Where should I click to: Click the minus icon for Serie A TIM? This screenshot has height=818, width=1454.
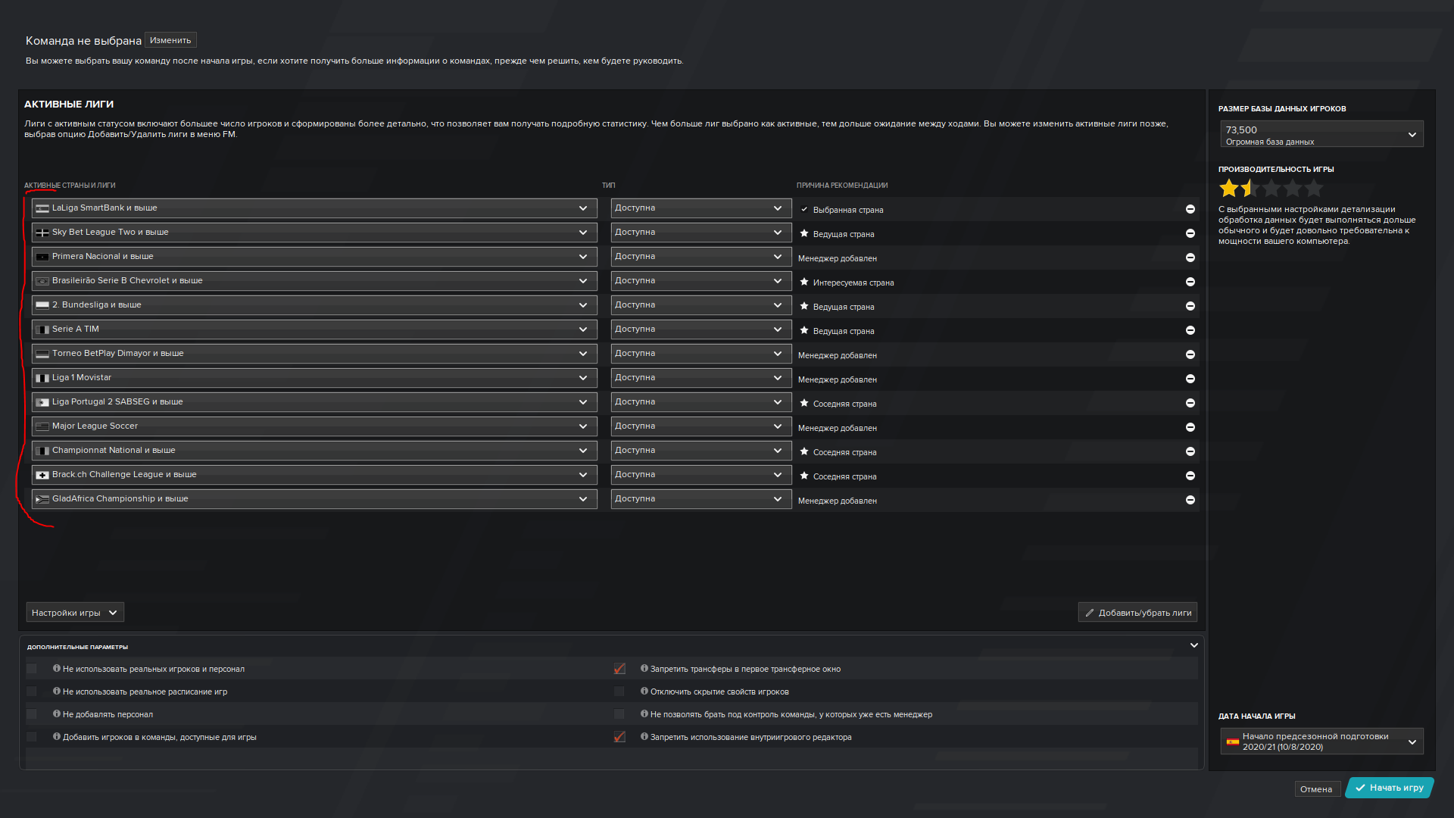[1190, 330]
